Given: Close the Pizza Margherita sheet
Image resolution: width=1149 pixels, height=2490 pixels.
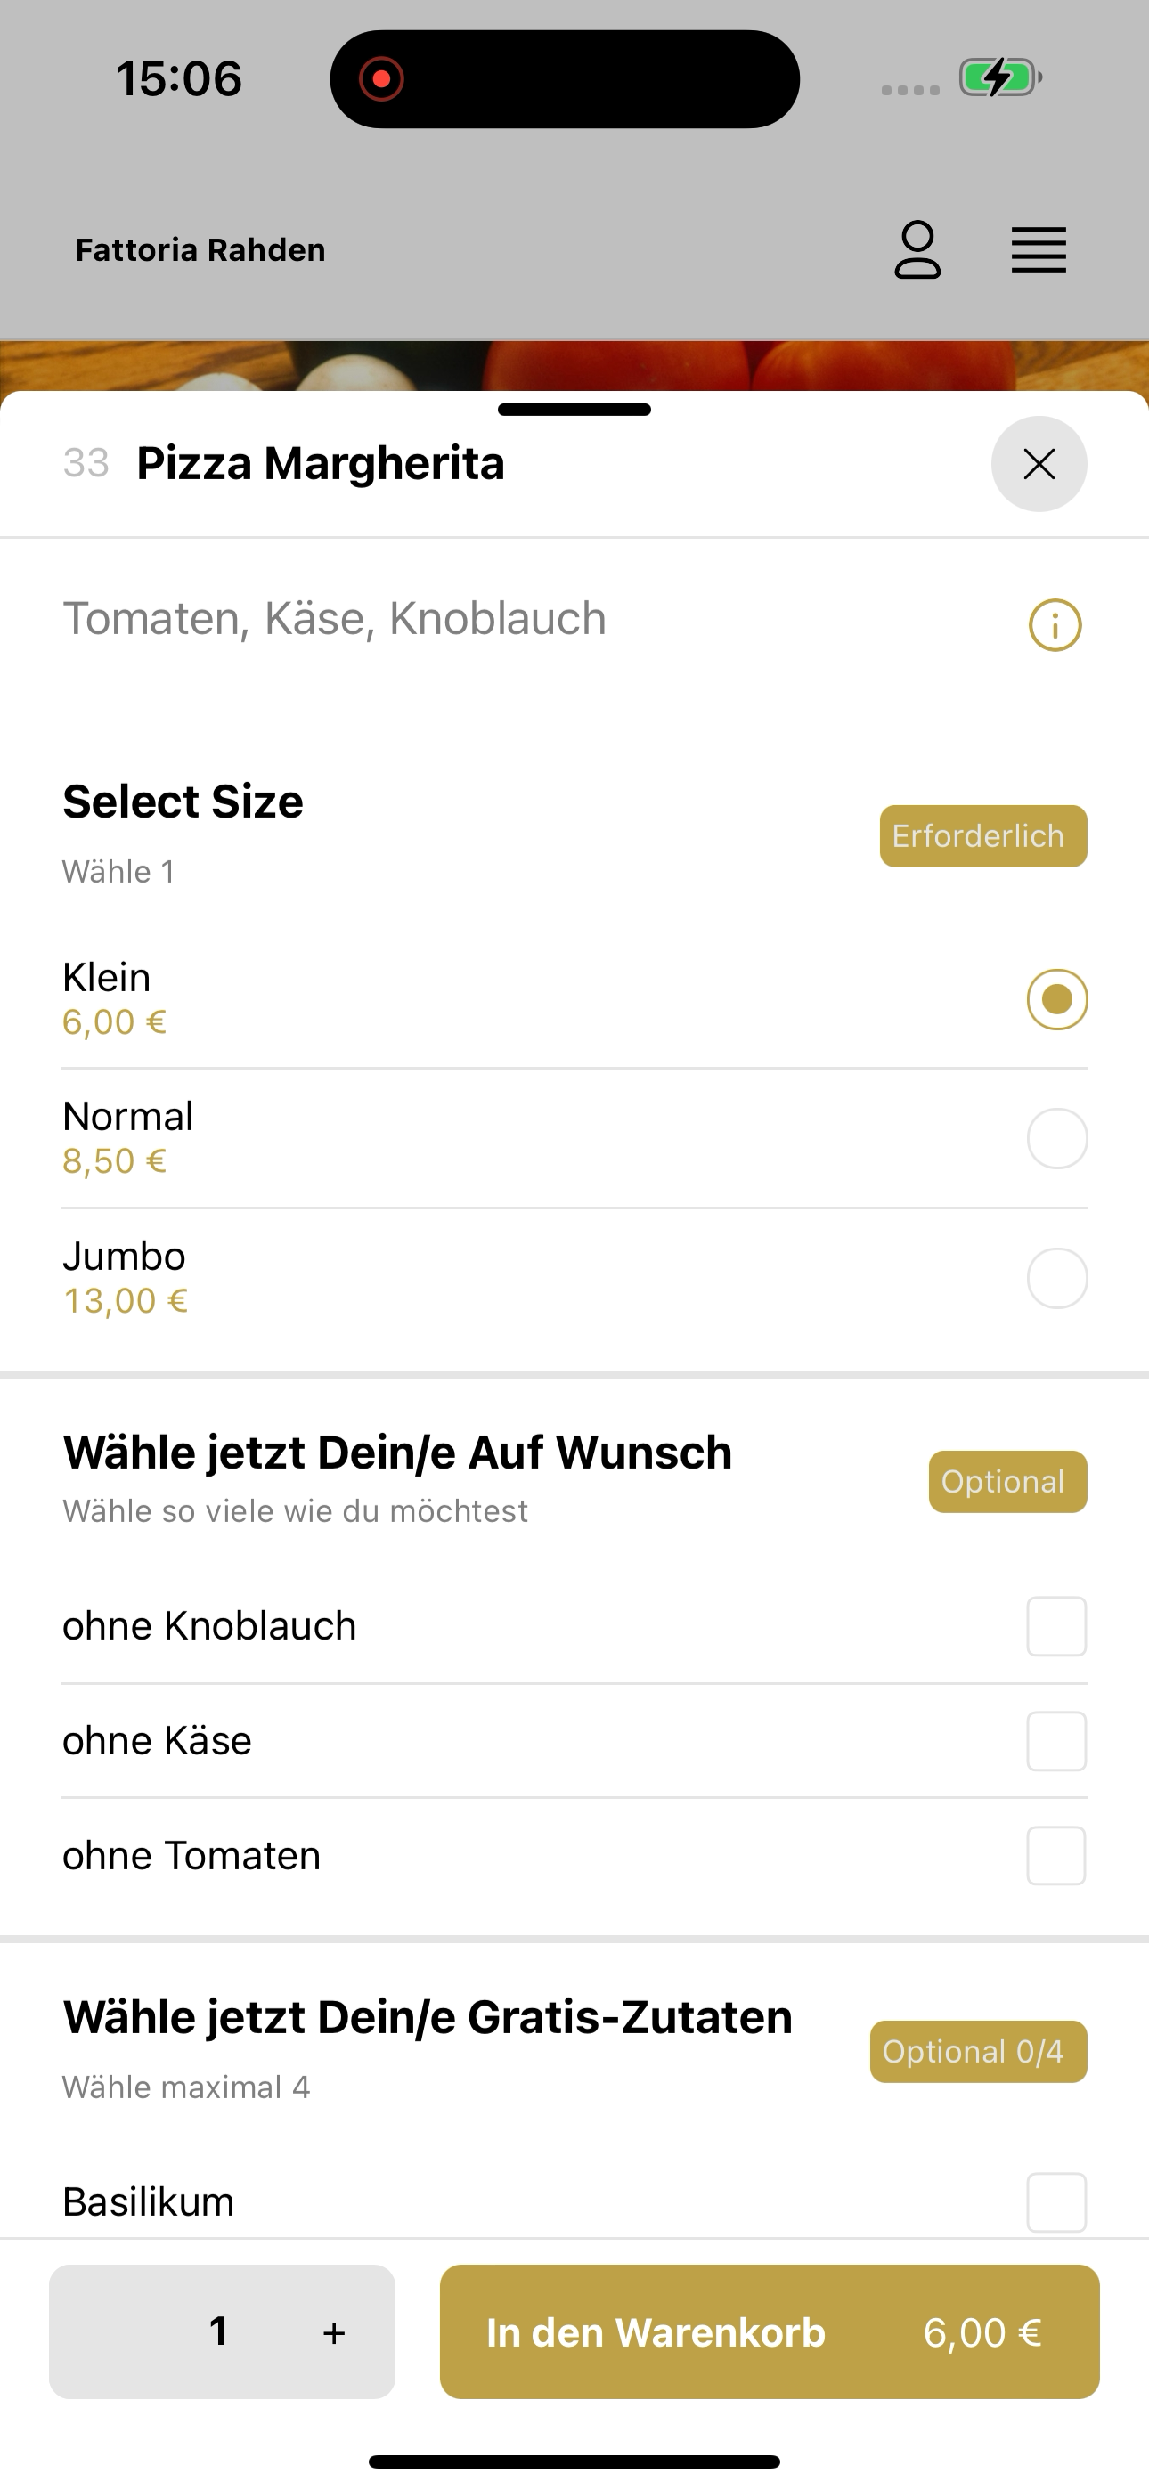Looking at the screenshot, I should click(1039, 464).
